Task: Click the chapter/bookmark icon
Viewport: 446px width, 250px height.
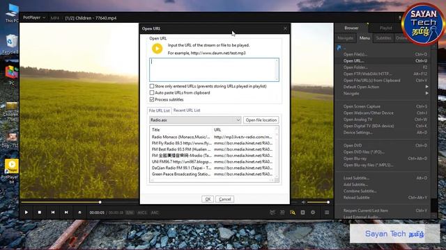Action: (302, 212)
